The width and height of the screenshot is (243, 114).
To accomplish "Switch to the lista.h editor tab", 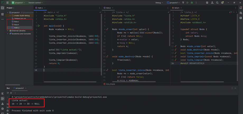I will click(x=177, y=8).
